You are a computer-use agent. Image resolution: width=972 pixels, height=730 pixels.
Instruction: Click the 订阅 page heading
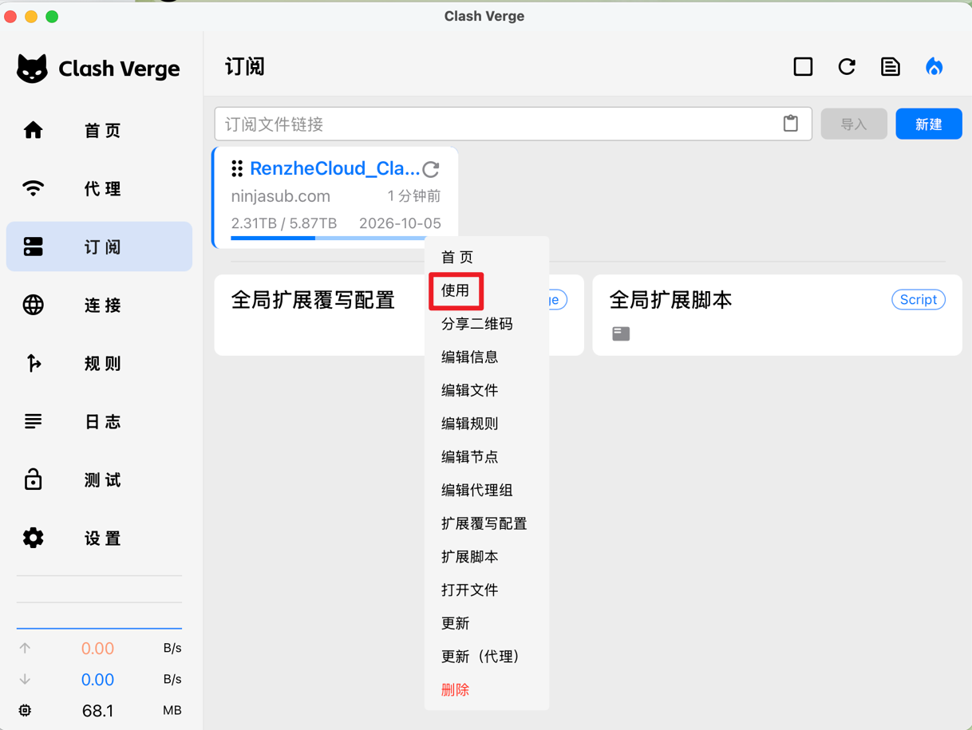tap(244, 66)
